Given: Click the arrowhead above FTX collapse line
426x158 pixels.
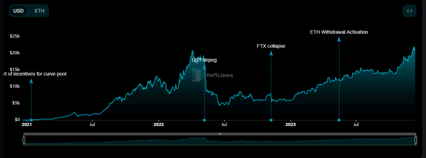Looking at the screenshot, I should [271, 53].
